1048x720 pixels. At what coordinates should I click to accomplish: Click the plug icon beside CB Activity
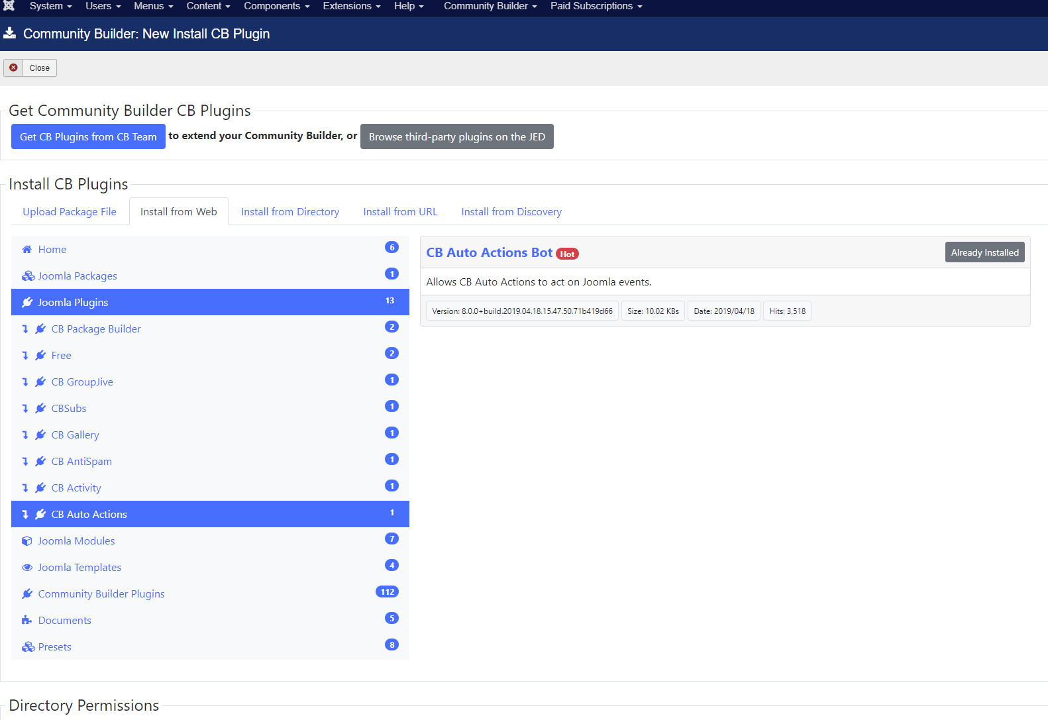pos(40,488)
